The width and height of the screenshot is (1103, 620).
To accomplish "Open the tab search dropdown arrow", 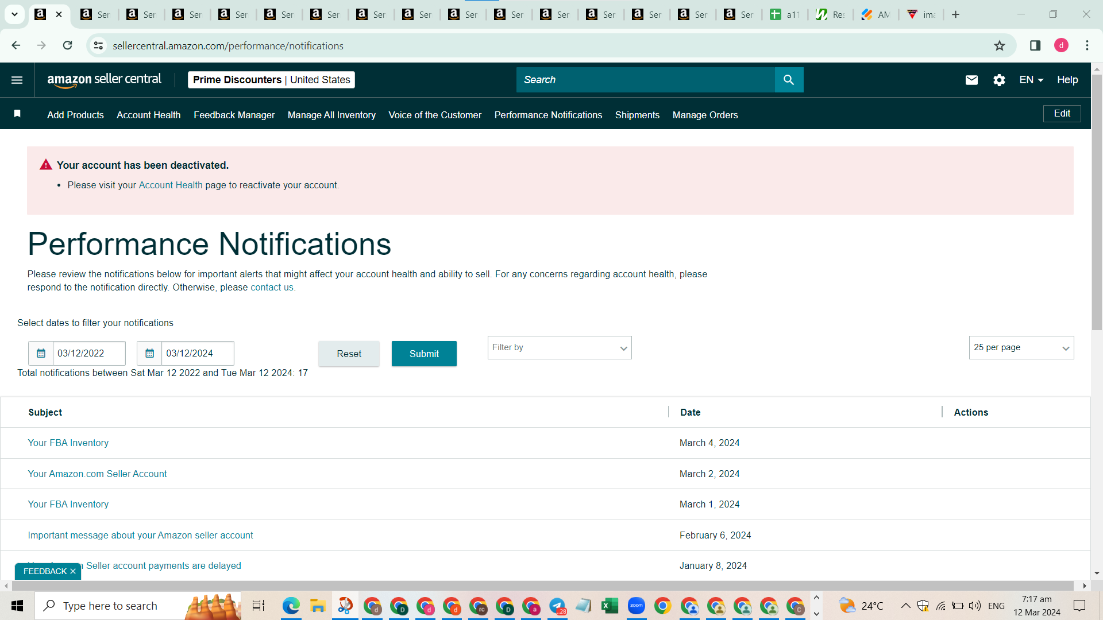I will 14,14.
